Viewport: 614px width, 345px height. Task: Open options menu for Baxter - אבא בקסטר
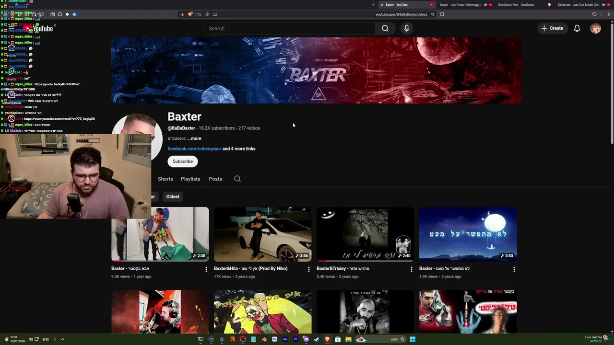coord(206,269)
